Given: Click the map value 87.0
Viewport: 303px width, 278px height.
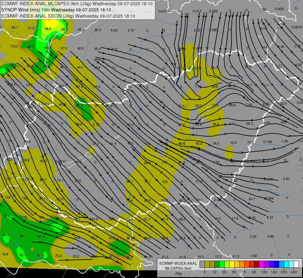Looking at the screenshot, I should pos(199,181).
